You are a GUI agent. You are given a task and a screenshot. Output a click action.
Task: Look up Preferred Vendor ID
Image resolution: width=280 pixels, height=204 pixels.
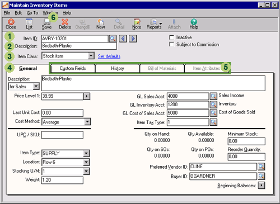click(x=262, y=167)
